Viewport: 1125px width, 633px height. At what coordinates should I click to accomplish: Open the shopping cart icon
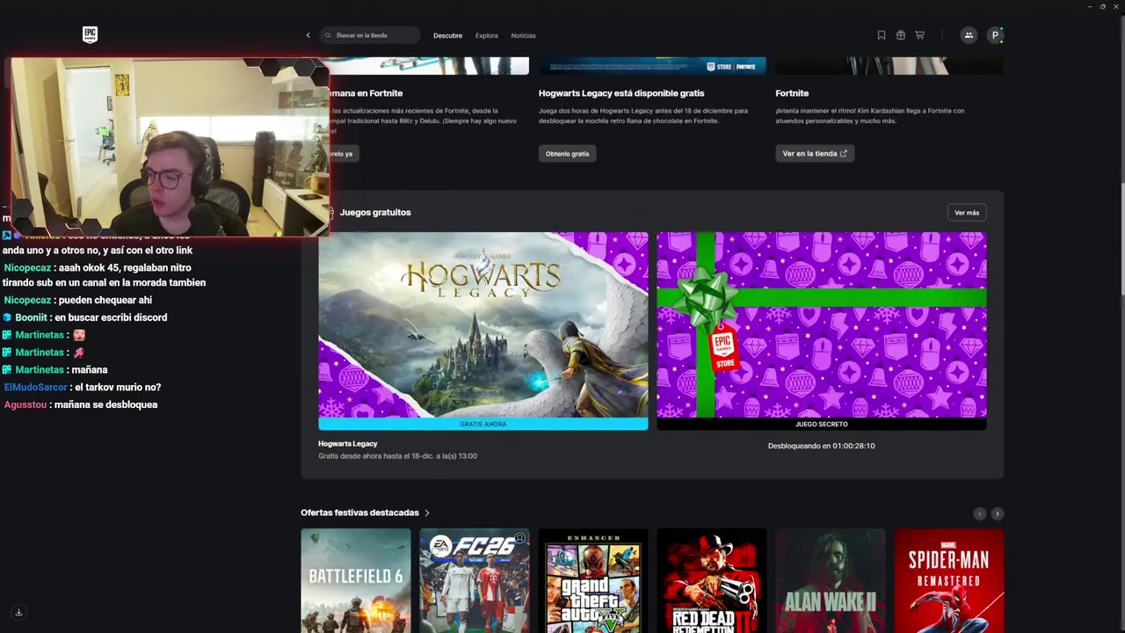(920, 35)
